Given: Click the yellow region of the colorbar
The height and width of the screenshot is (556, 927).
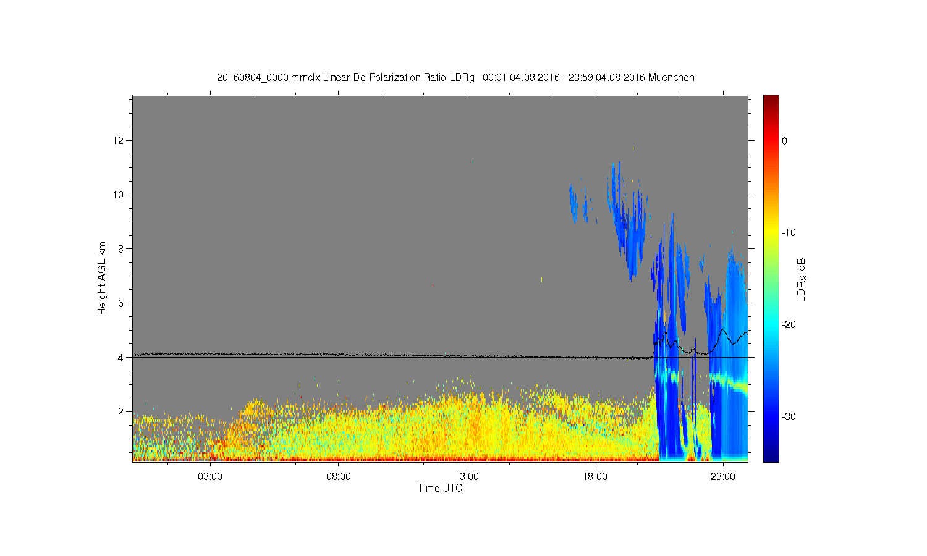Looking at the screenshot, I should click(771, 233).
